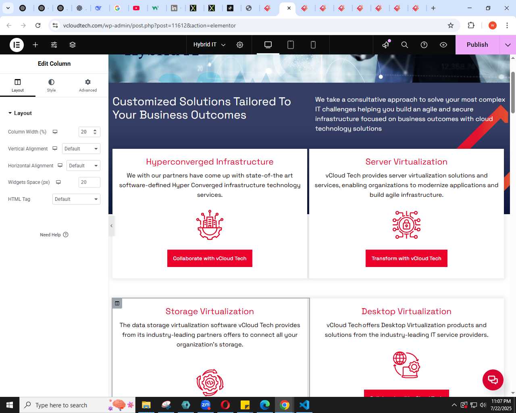Image resolution: width=516 pixels, height=413 pixels.
Task: Click the browser address bar
Action: pos(254,25)
